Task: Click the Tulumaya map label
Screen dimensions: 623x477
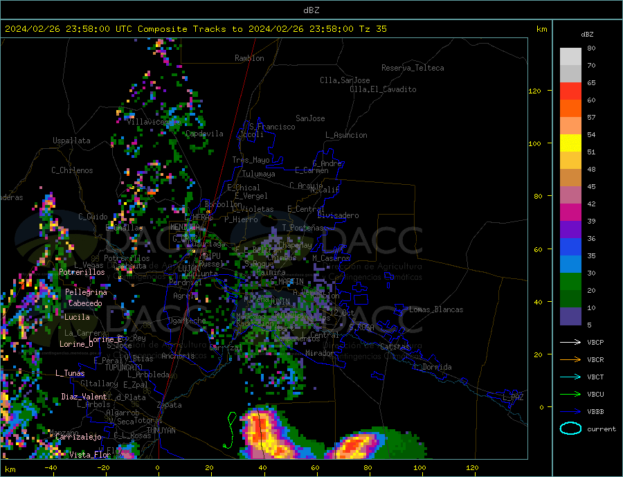Action: coord(259,174)
